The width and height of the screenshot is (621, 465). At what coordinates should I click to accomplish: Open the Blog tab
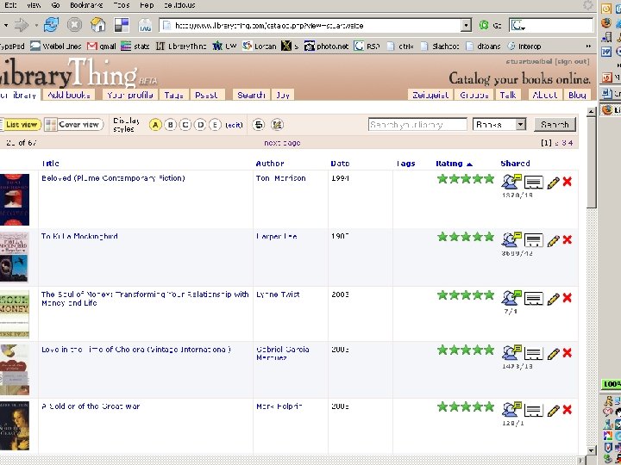pos(577,95)
